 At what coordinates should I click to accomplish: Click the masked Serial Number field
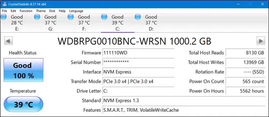point(138,62)
